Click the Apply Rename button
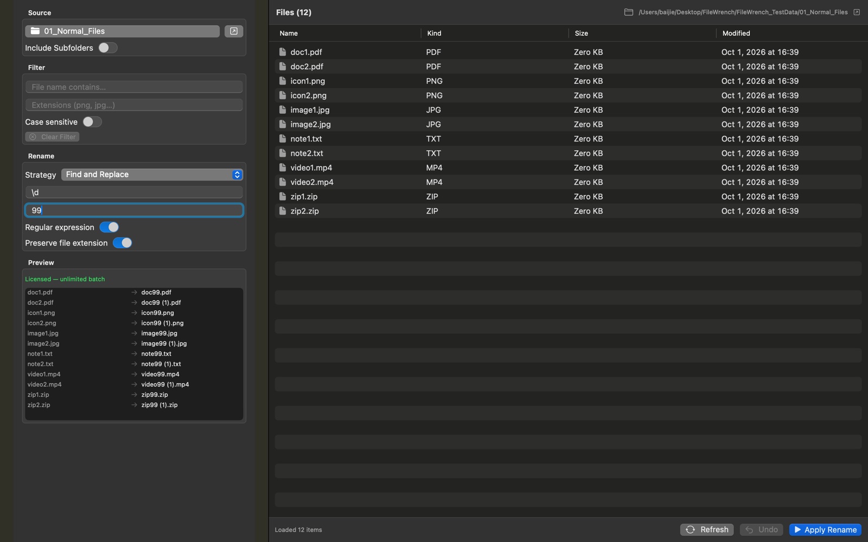The image size is (868, 542). (825, 530)
